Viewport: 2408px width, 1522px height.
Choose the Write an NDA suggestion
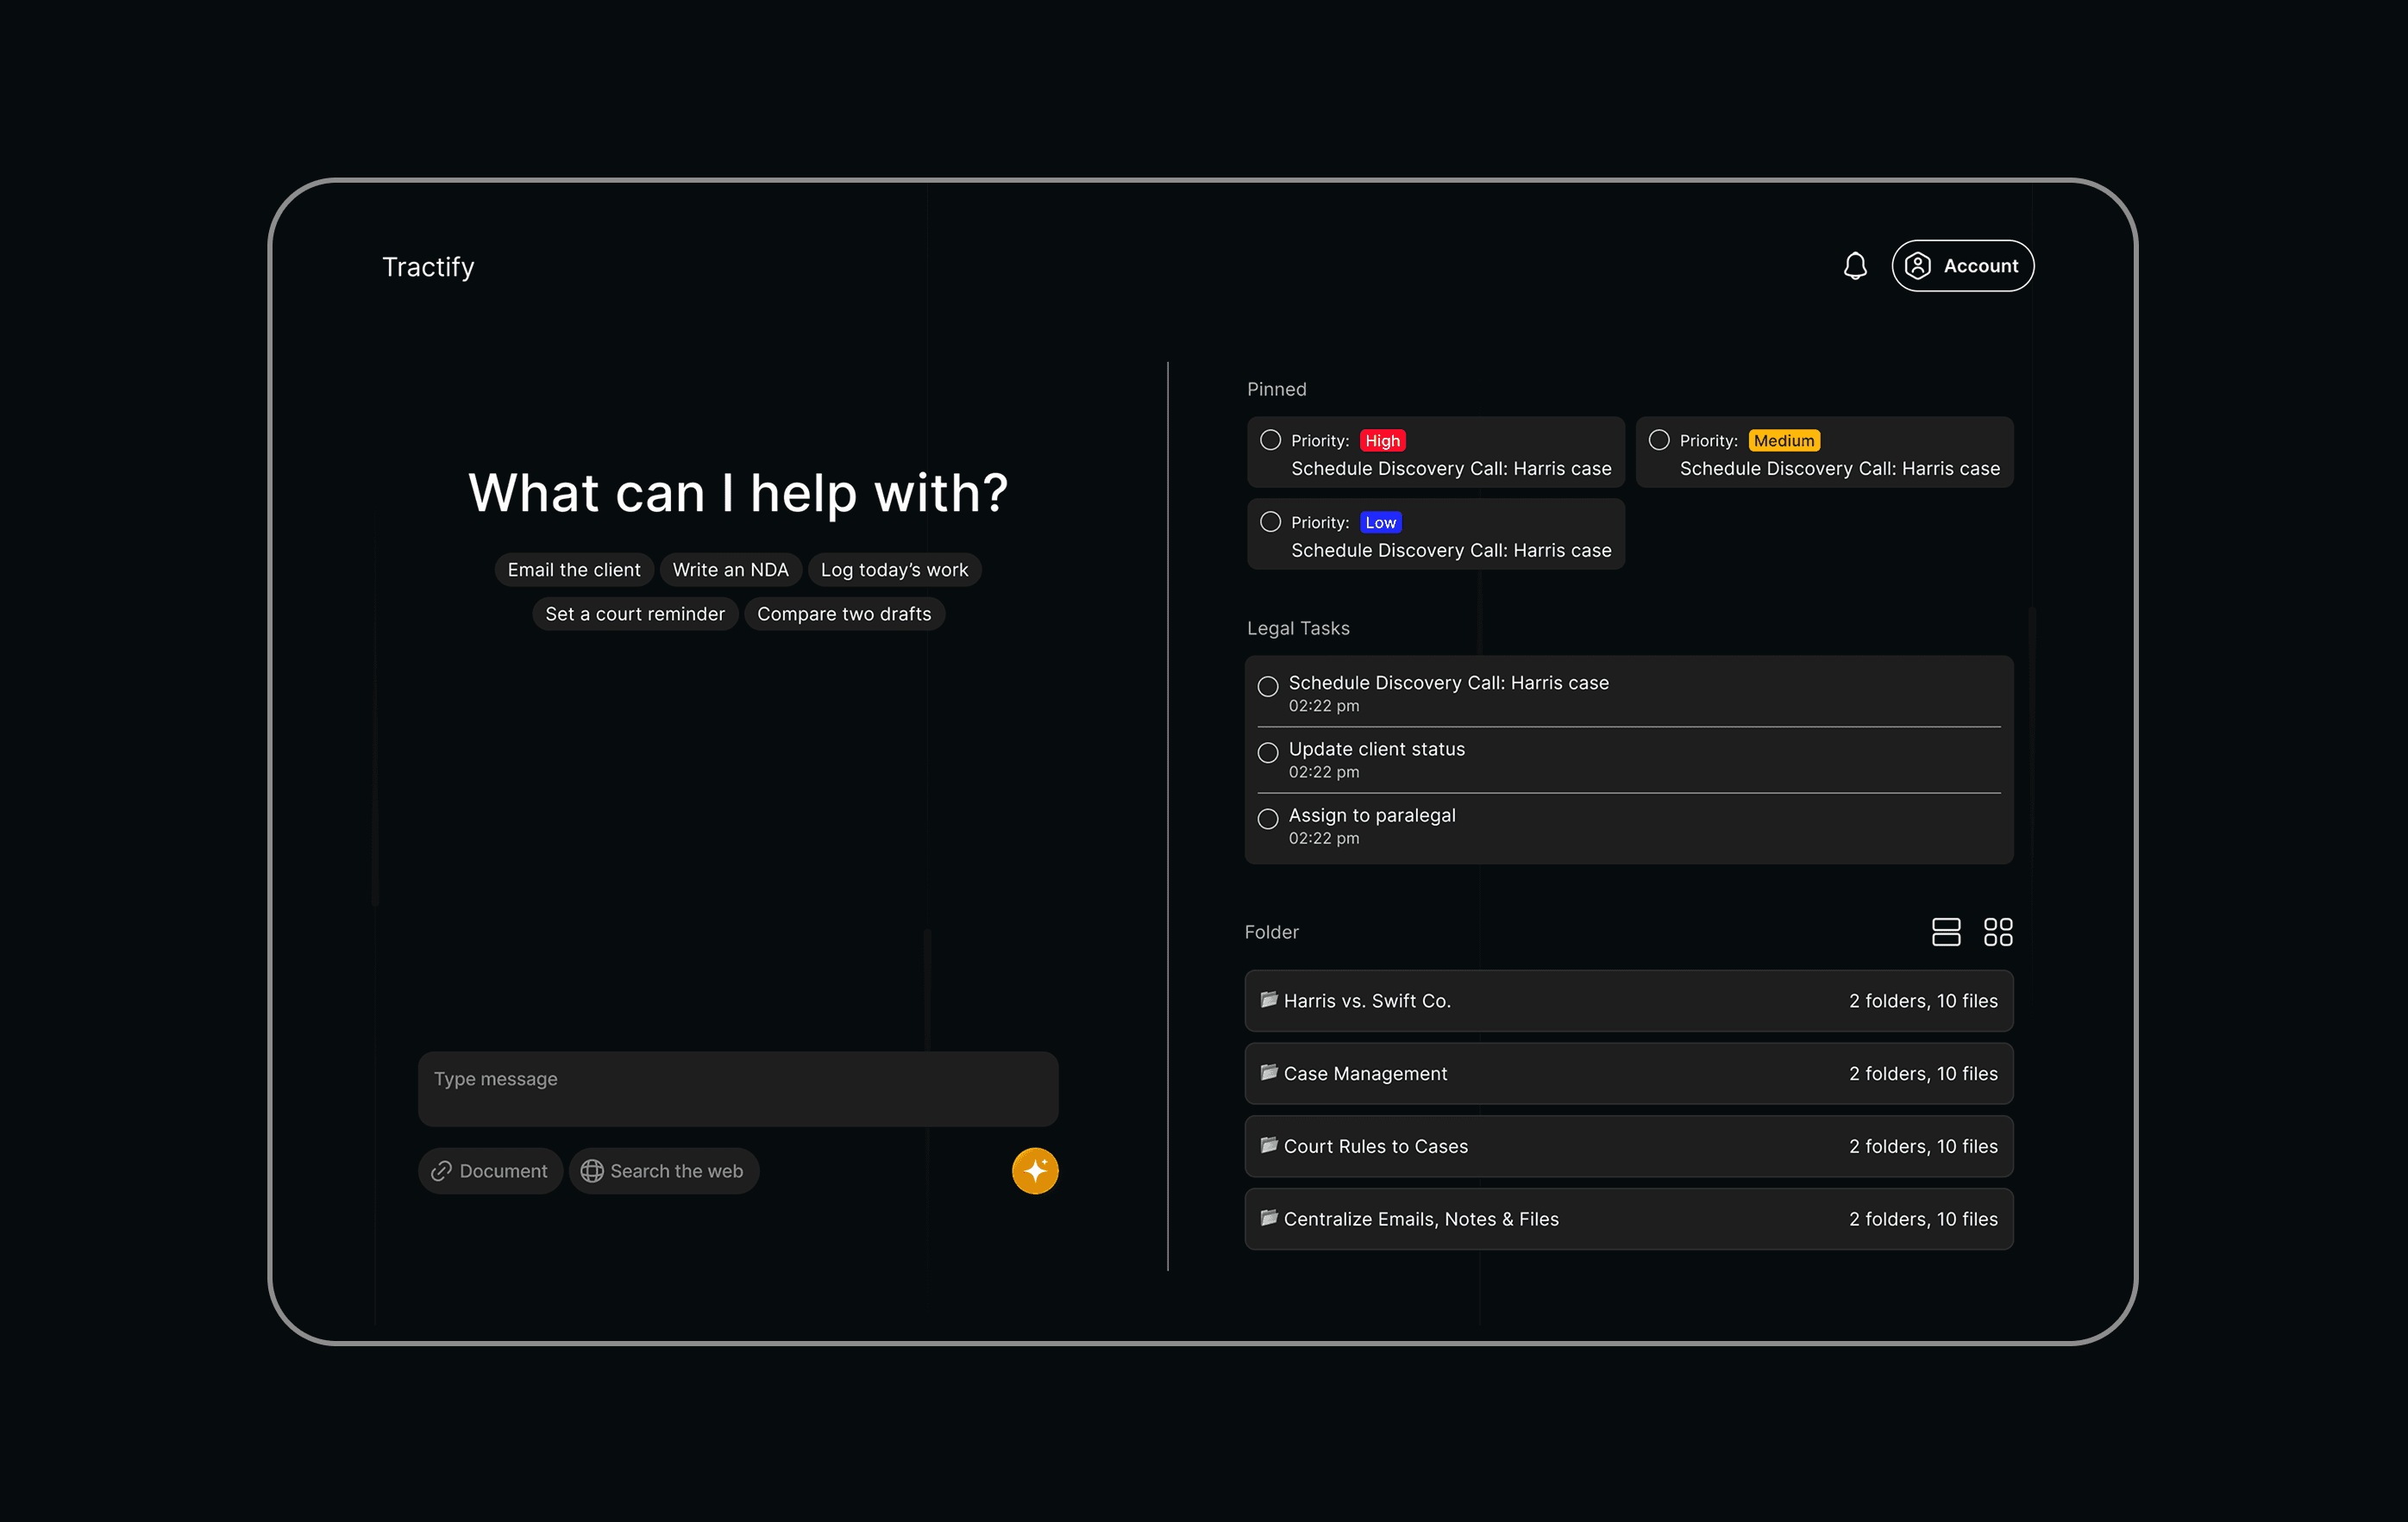730,570
